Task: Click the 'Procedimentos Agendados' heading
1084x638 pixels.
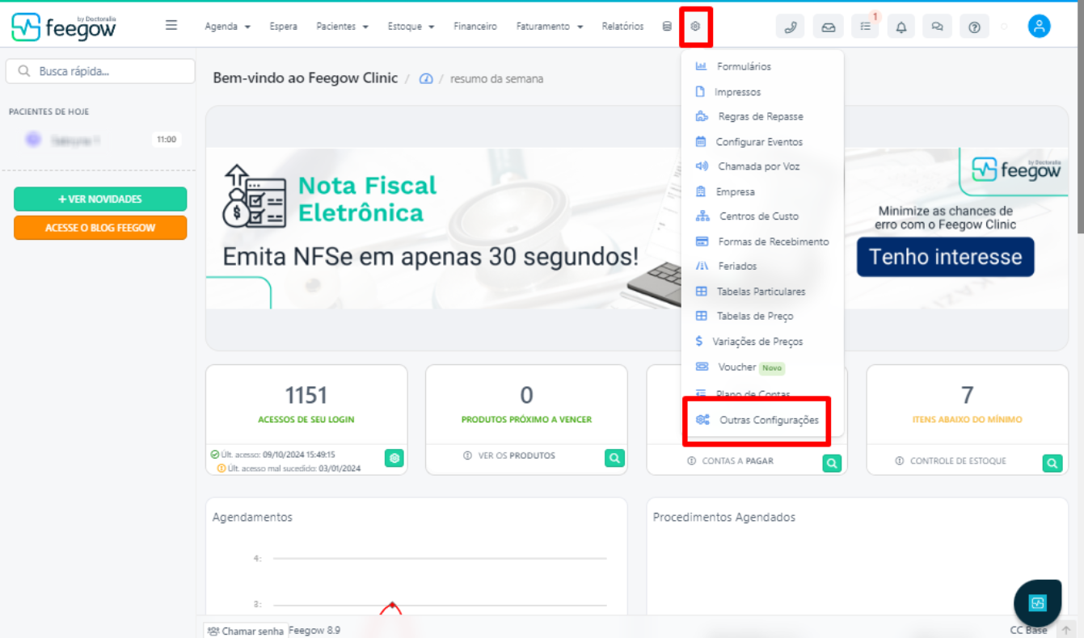Action: coord(723,517)
